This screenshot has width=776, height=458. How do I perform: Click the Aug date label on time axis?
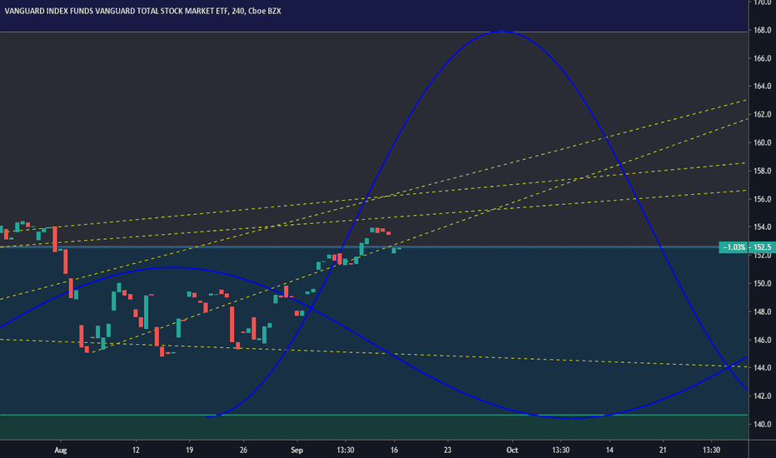click(61, 450)
